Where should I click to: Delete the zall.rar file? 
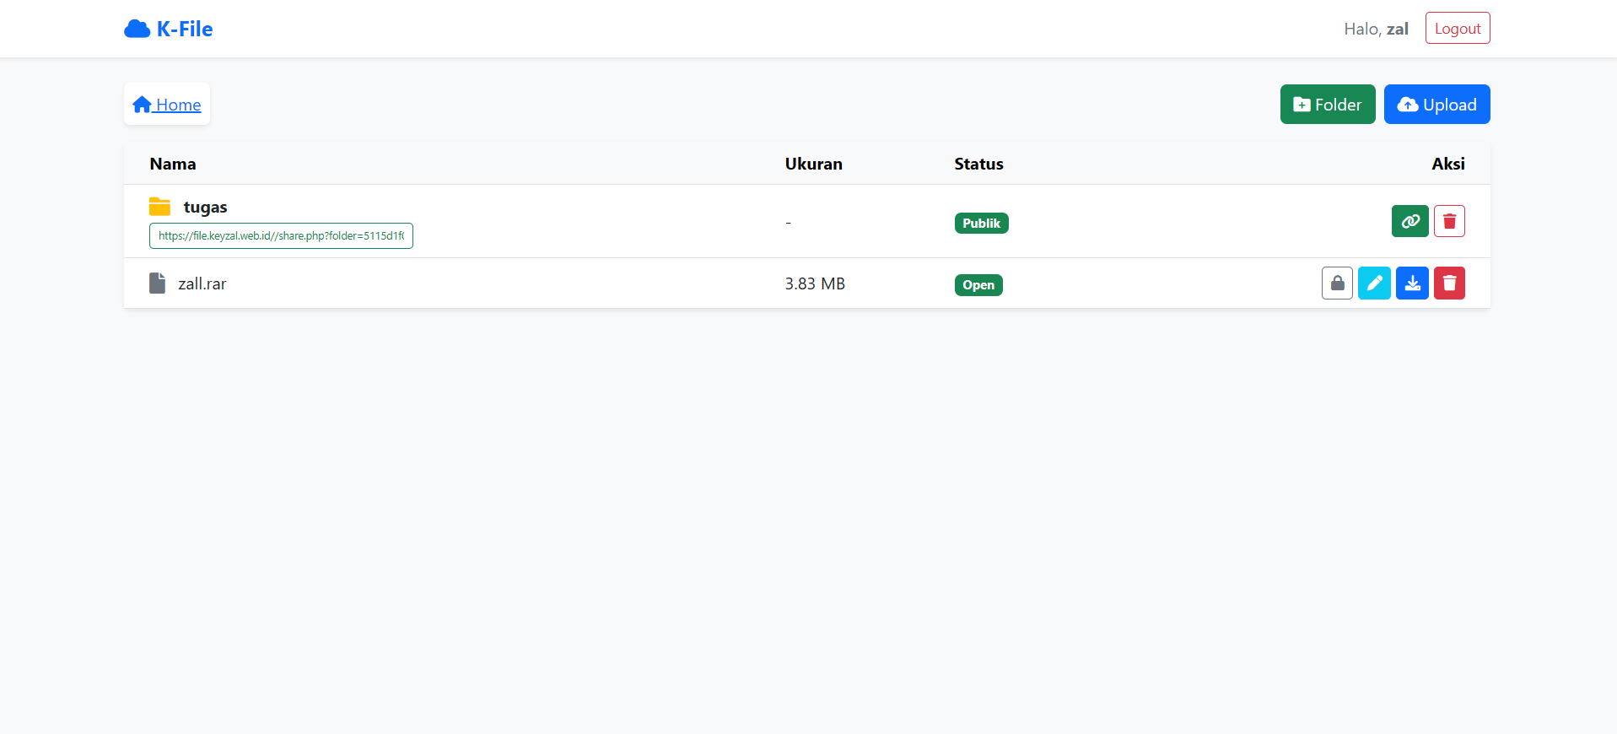coord(1449,283)
